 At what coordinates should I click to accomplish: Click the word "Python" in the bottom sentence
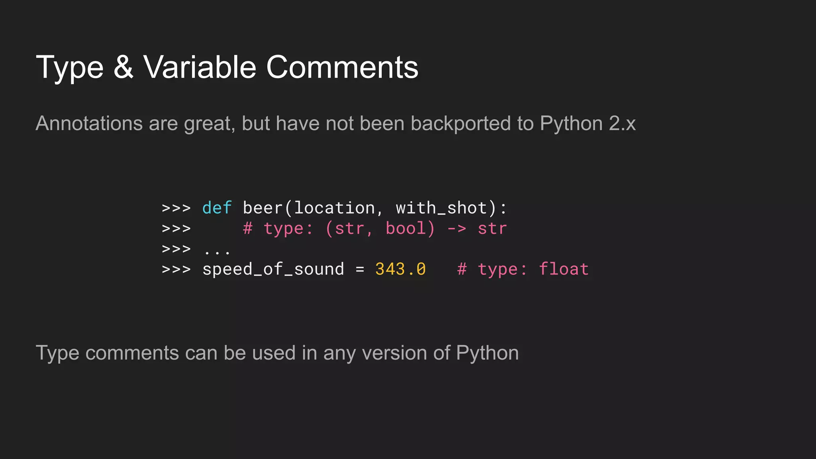point(487,353)
